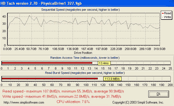
Task: Click the 76.1GB axis label
Action: click(43, 49)
